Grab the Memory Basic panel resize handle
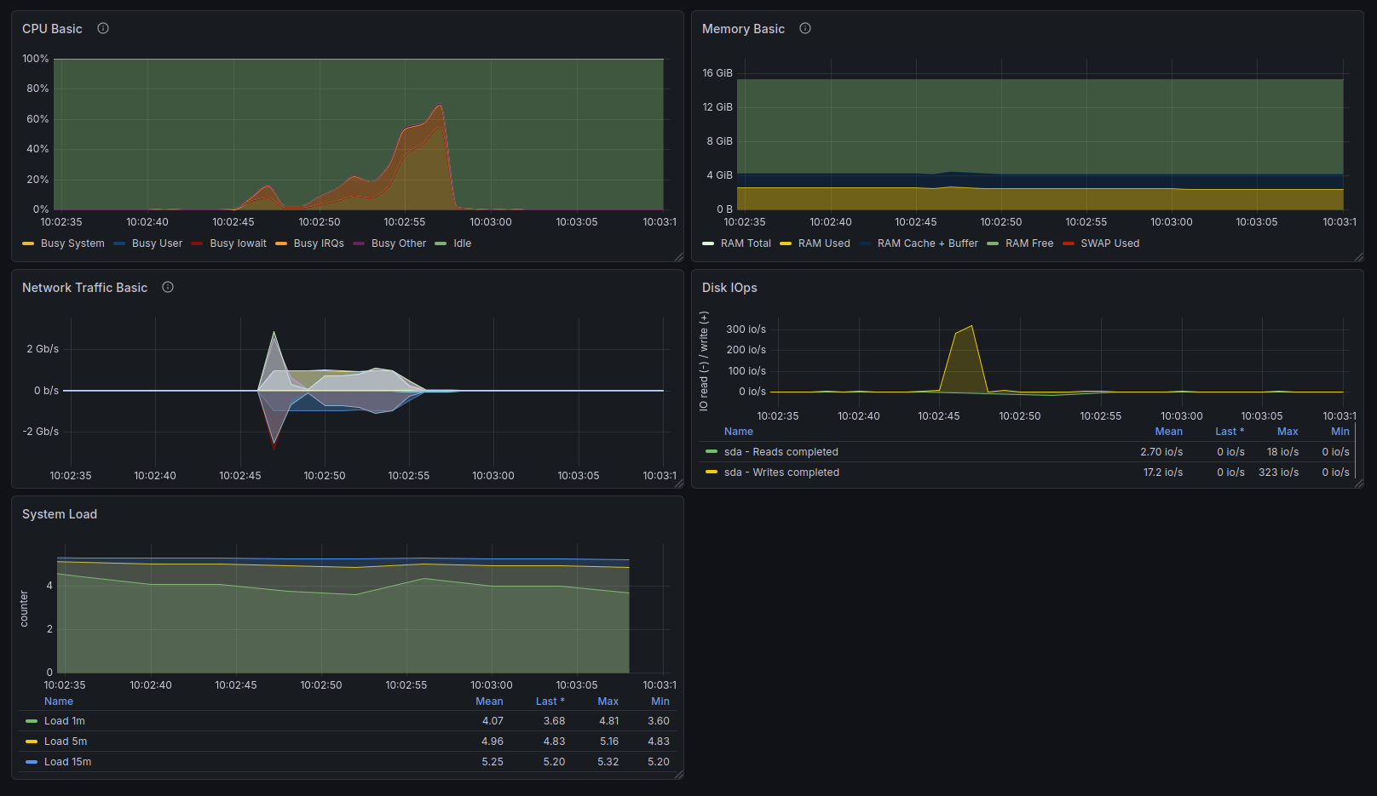The height and width of the screenshot is (796, 1377). pyautogui.click(x=1359, y=257)
